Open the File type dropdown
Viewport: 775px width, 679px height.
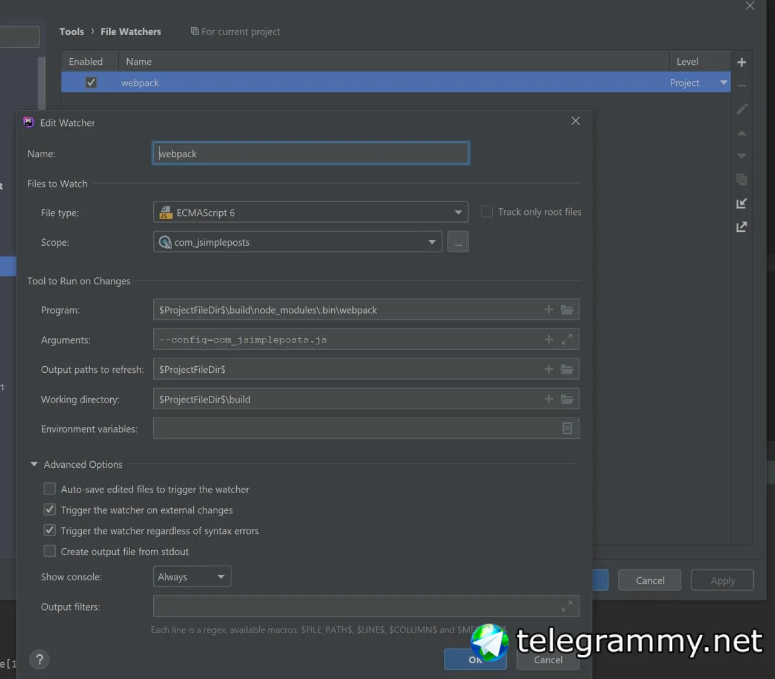pos(458,212)
